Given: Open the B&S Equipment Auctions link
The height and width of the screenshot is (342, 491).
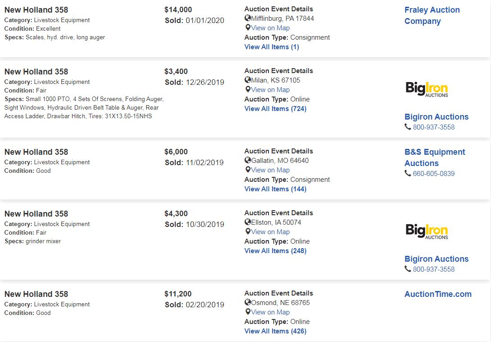Looking at the screenshot, I should (x=434, y=157).
